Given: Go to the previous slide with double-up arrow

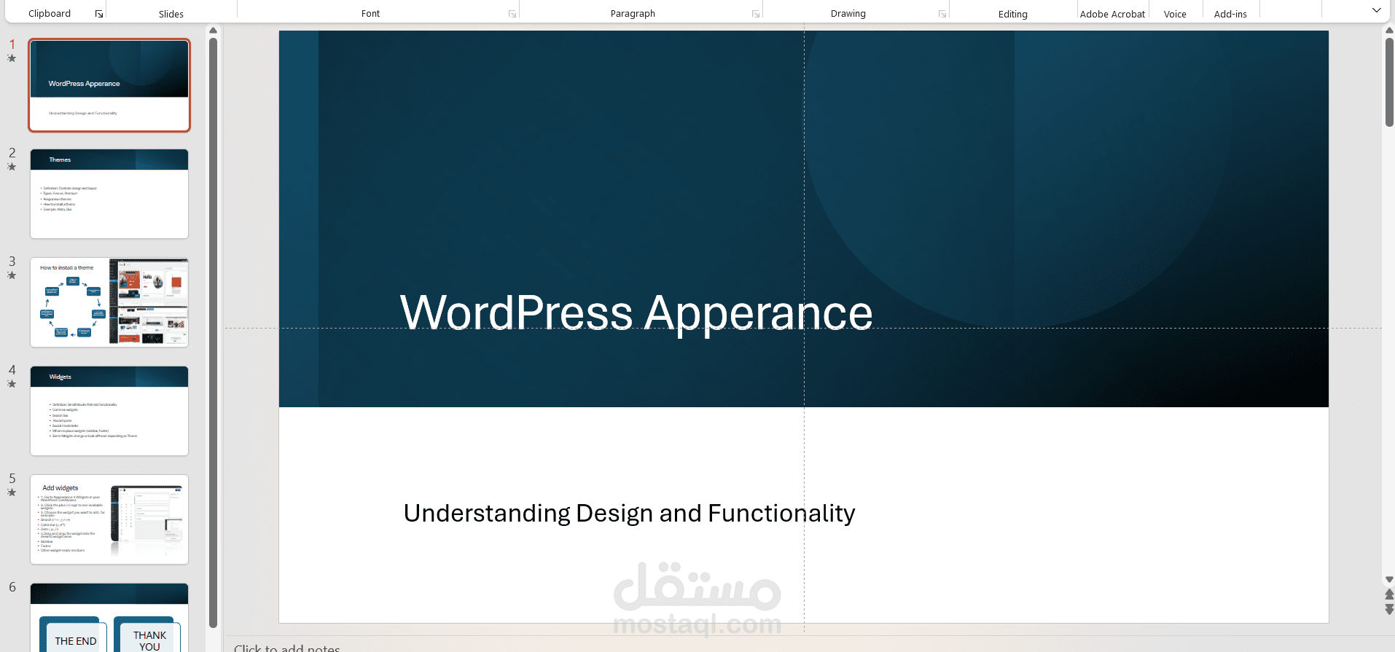Looking at the screenshot, I should (1389, 594).
